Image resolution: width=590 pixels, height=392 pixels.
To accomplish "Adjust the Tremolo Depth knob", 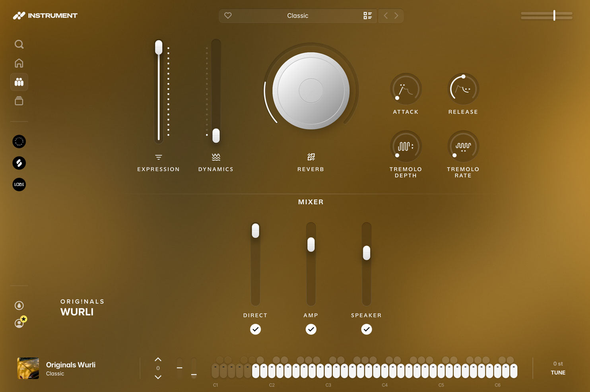I will tap(406, 146).
